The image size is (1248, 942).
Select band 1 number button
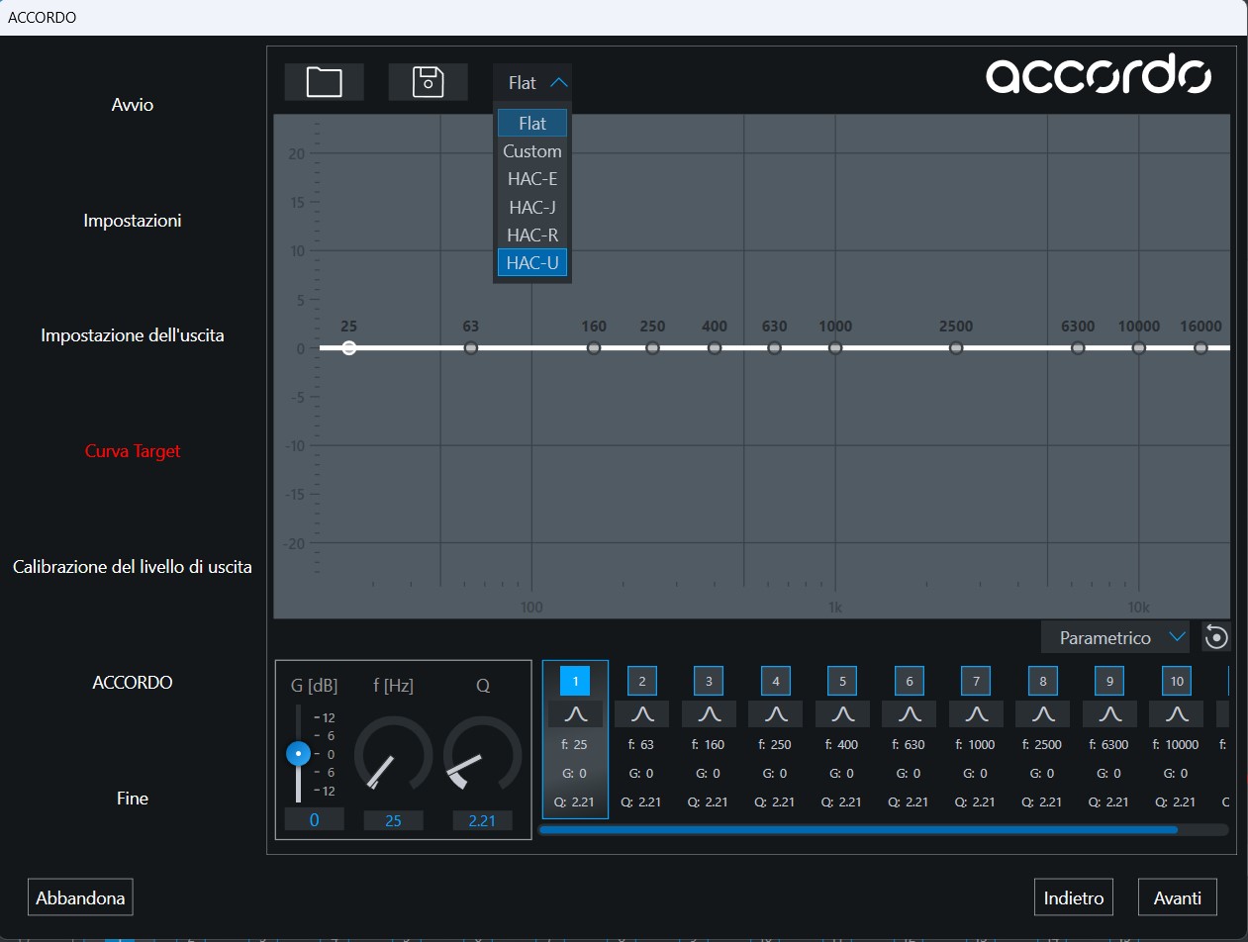click(575, 681)
